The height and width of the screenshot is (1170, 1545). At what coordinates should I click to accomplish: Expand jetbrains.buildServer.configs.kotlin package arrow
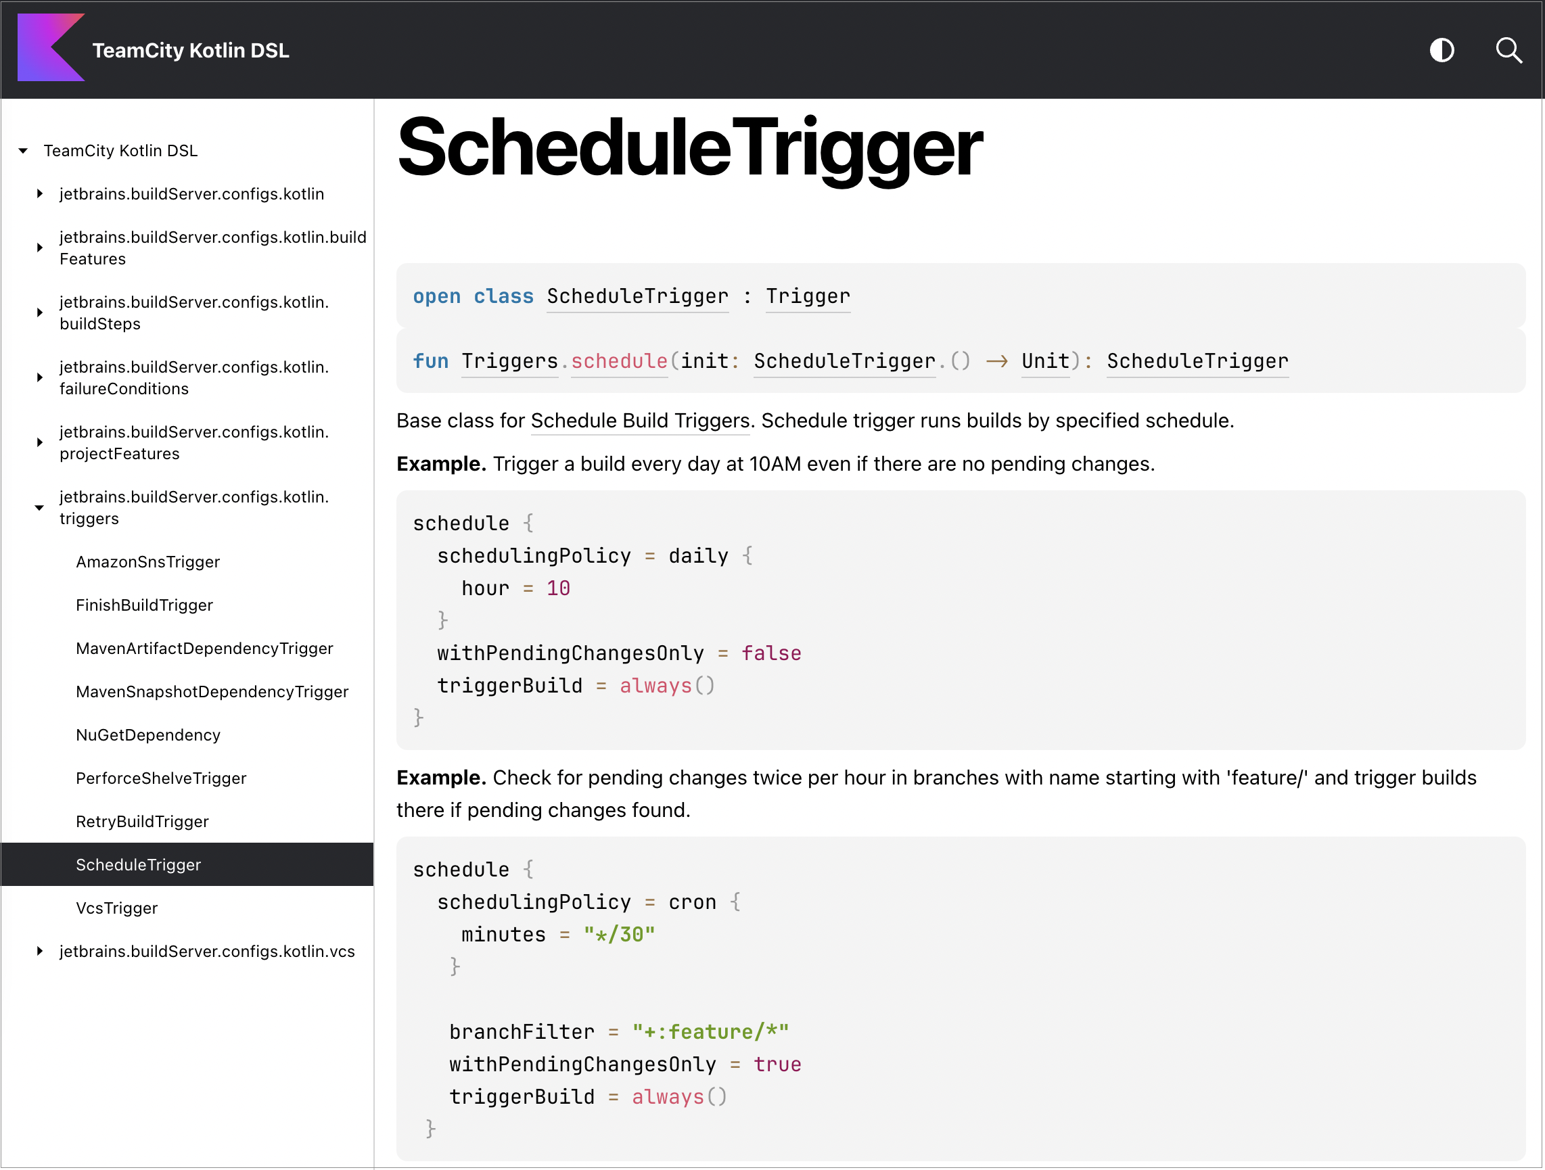pyautogui.click(x=40, y=193)
